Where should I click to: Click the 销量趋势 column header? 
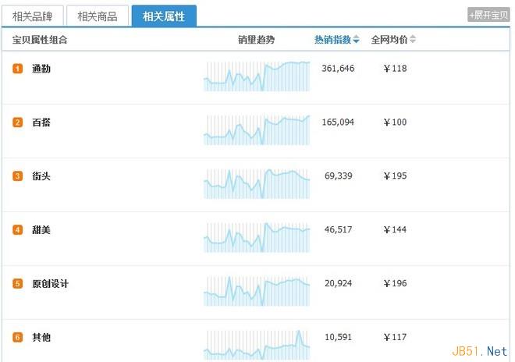point(256,40)
